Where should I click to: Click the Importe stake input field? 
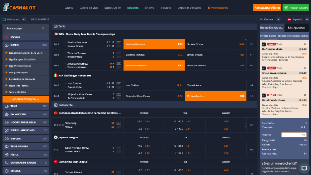294,135
